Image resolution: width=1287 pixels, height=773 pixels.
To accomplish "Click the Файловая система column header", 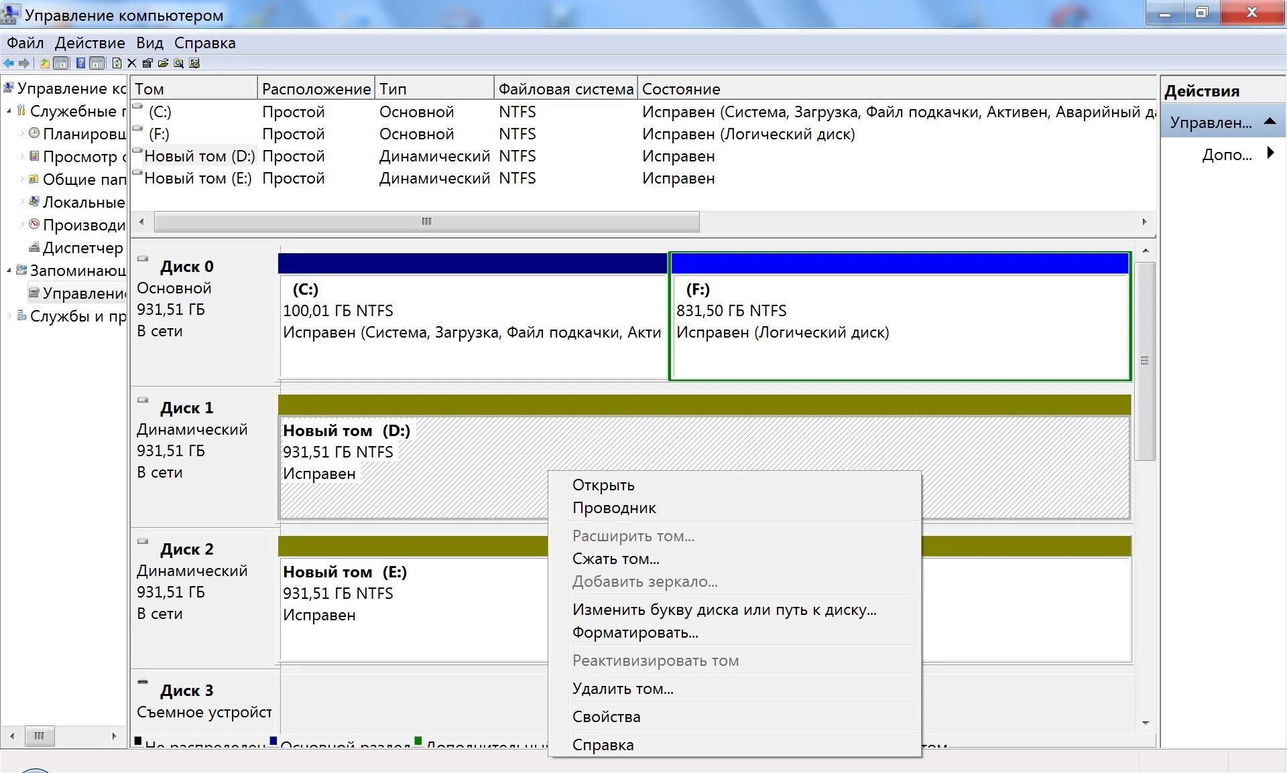I will point(566,89).
